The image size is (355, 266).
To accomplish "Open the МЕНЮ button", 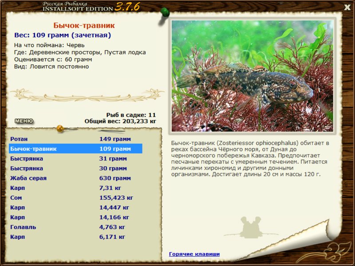I will (x=24, y=121).
